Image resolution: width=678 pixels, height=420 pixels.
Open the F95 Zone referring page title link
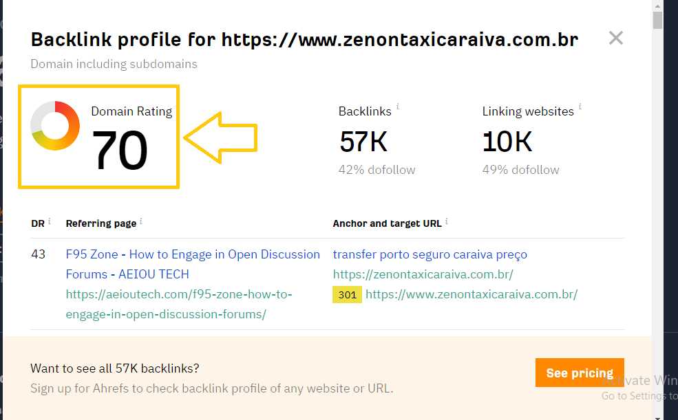[193, 254]
